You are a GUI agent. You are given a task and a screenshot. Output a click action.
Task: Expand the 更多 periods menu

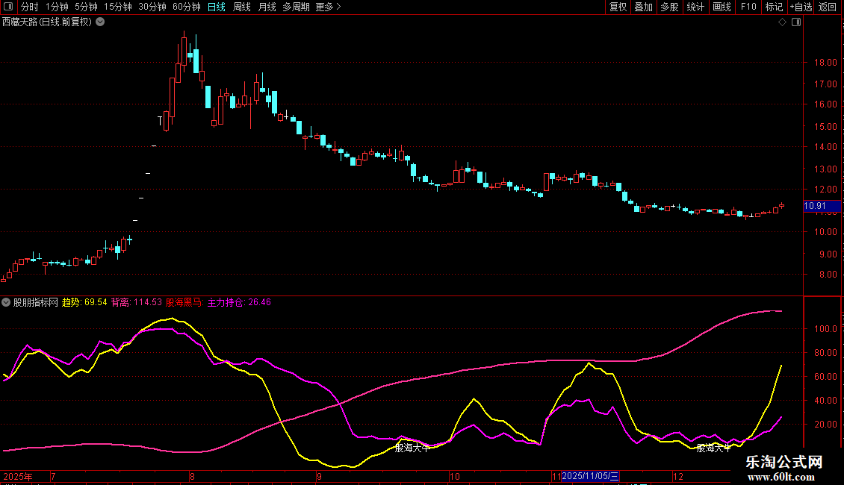click(328, 7)
